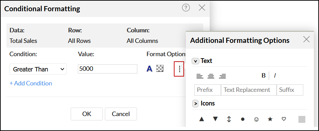
Task: Open the background color checkered icon
Action: (160, 68)
